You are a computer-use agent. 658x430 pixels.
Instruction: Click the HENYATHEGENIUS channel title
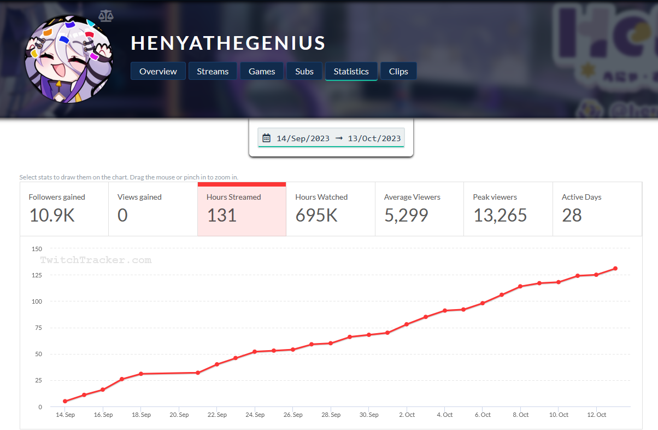click(228, 43)
